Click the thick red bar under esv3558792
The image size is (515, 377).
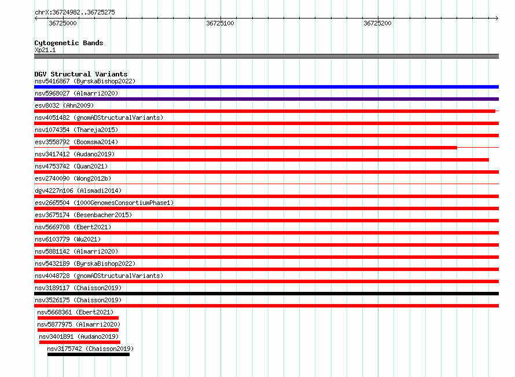[x=263, y=148]
